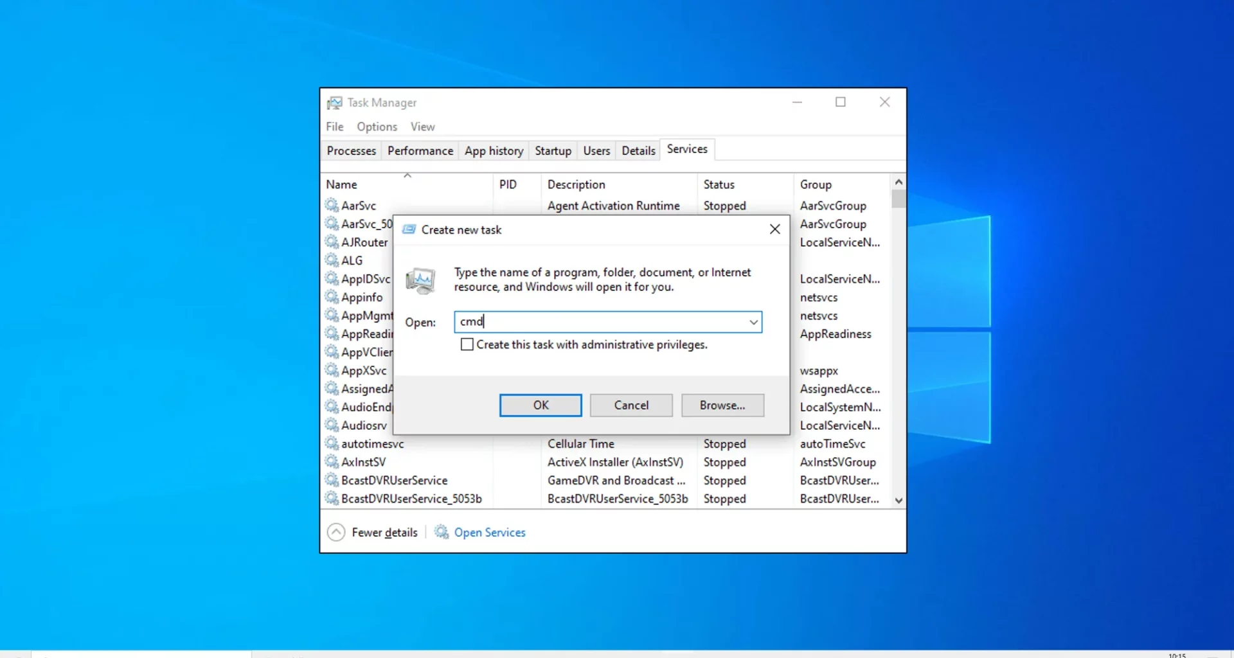This screenshot has height=658, width=1234.
Task: Open the File menu
Action: (335, 127)
